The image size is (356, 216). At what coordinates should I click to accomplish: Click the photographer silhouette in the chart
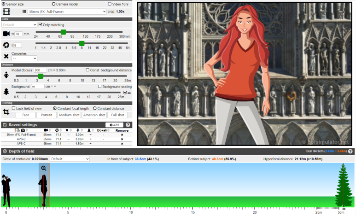pos(6,190)
